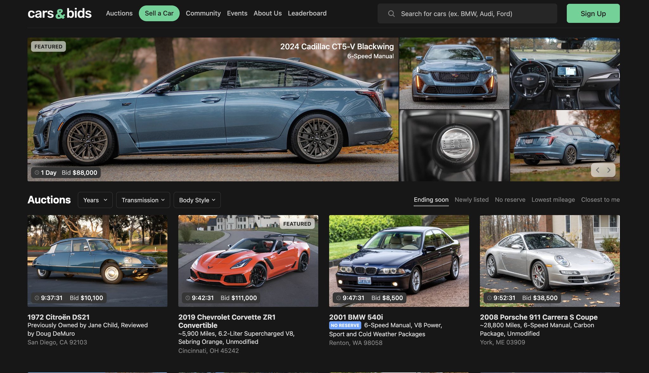This screenshot has width=649, height=373.
Task: Click the clock icon on featured Cadillac
Action: (x=37, y=173)
